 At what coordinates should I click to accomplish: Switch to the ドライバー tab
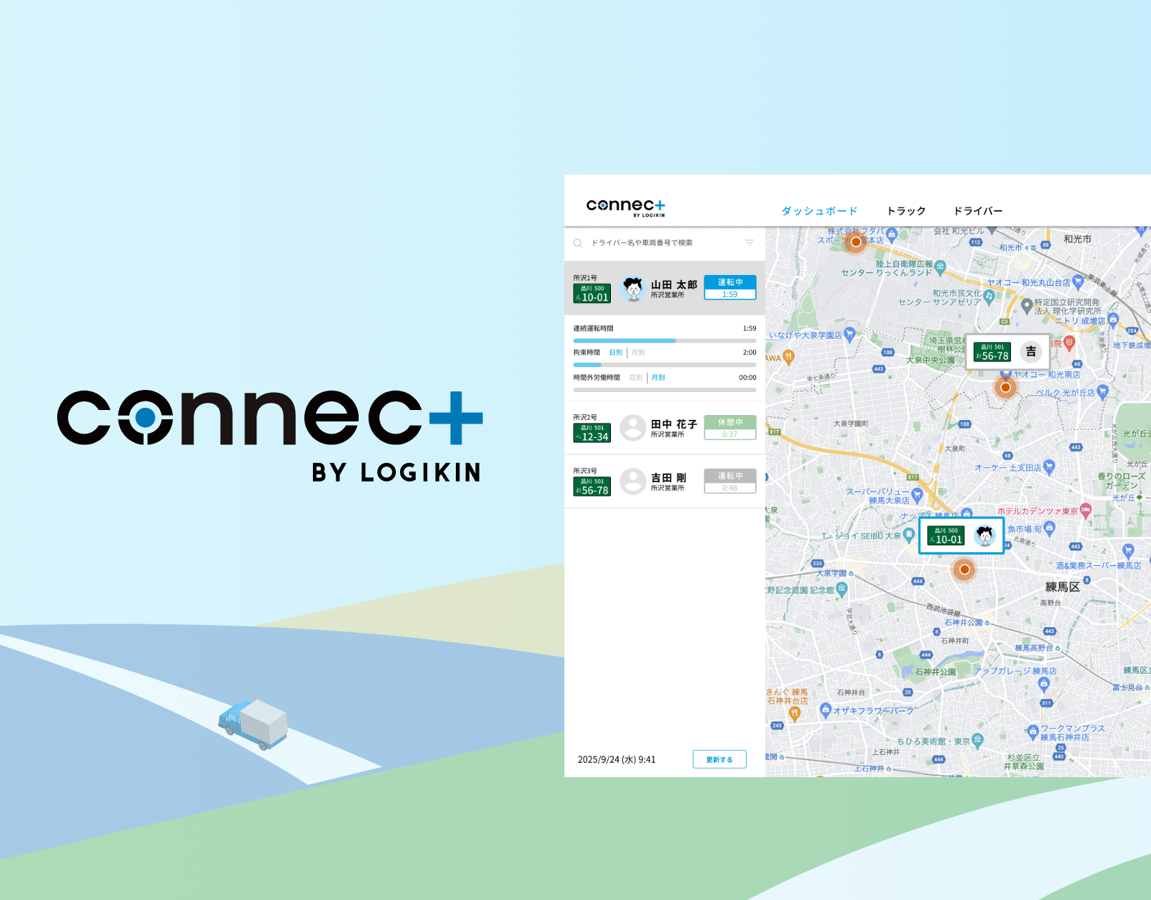[x=977, y=211]
